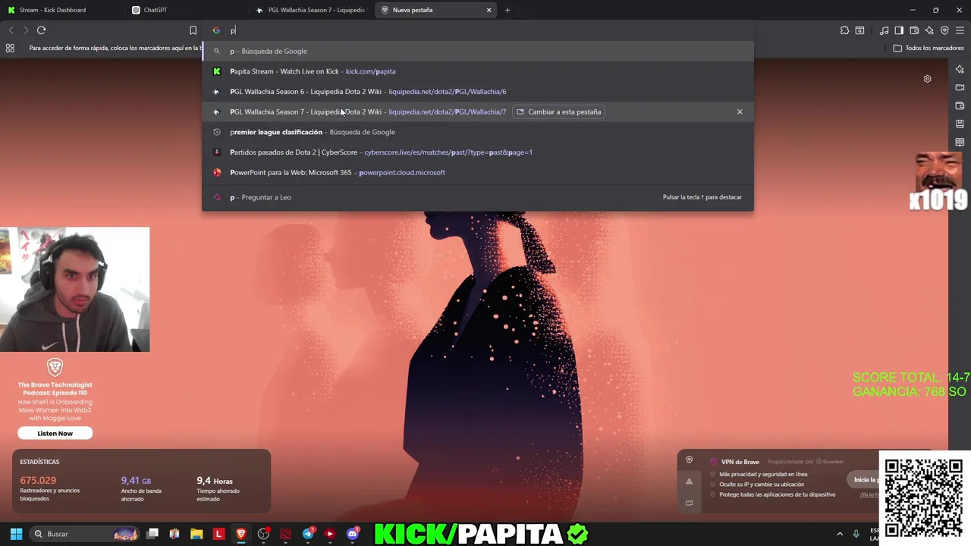Open a new tab with the plus button
The width and height of the screenshot is (971, 546).
[507, 10]
